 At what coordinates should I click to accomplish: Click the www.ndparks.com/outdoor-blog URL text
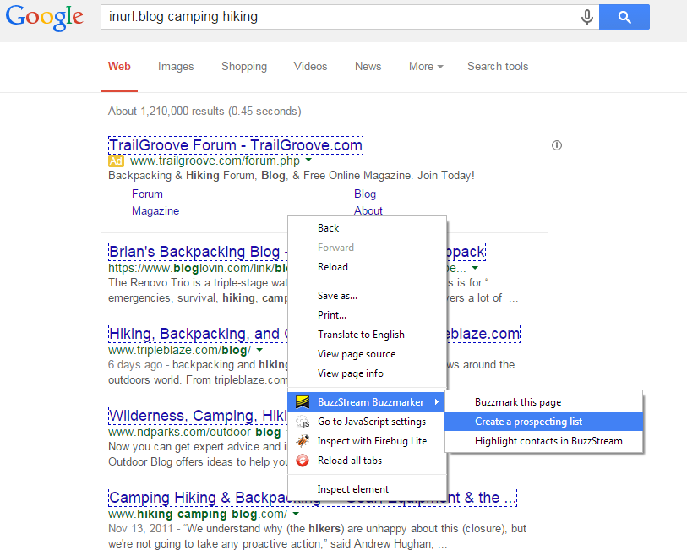pyautogui.click(x=194, y=432)
